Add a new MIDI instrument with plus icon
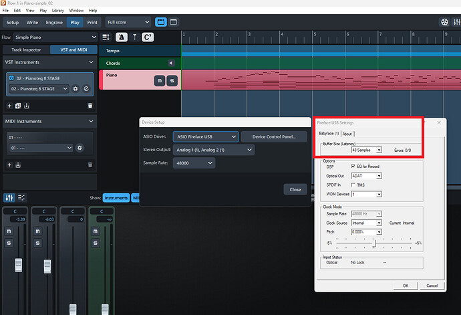This screenshot has height=315, width=461. click(9, 165)
